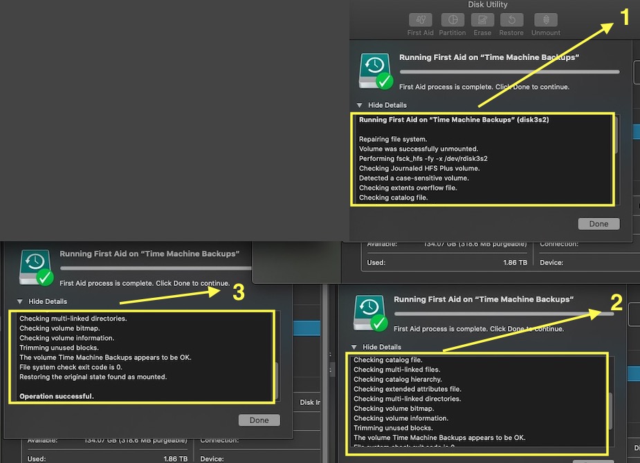The width and height of the screenshot is (640, 463).
Task: Collapse Hide Details above the 'Checking catalog hierarchy' log
Action: [354, 347]
